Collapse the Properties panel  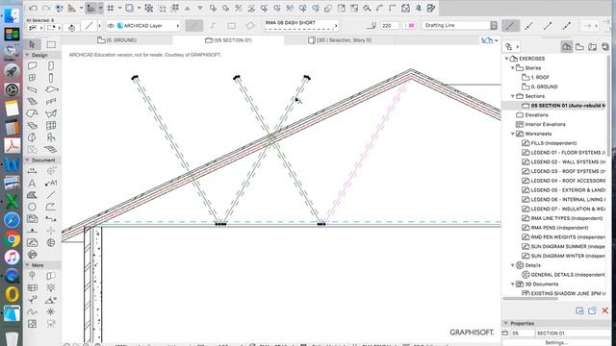[x=506, y=323]
